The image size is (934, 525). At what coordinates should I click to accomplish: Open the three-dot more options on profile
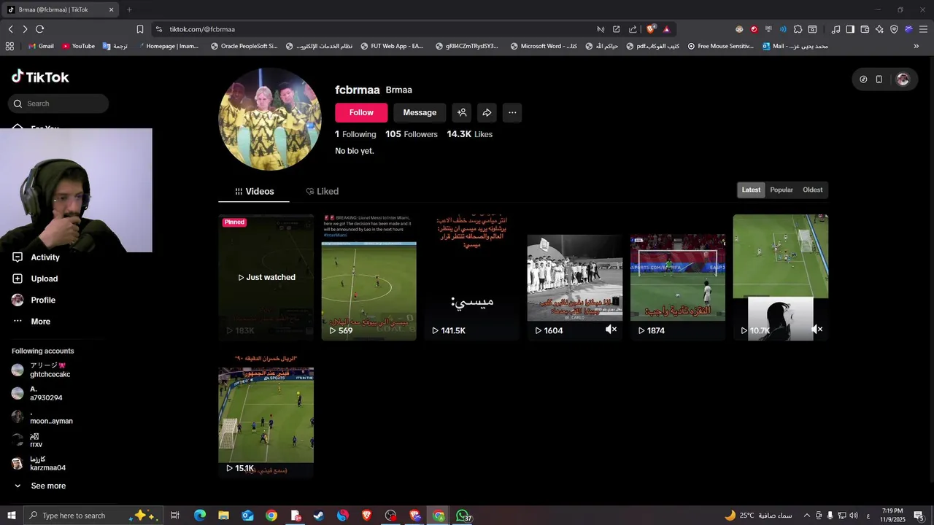pos(512,112)
